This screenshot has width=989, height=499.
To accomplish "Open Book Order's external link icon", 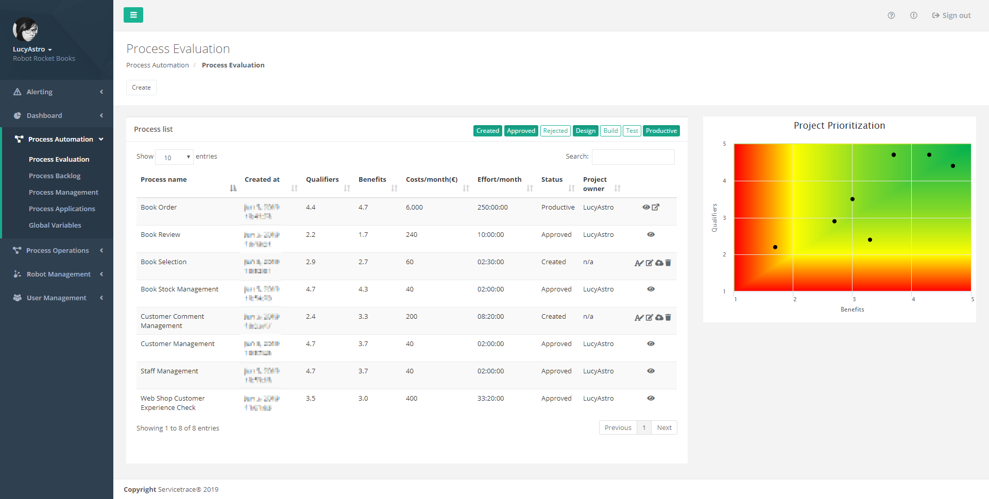I will [655, 207].
